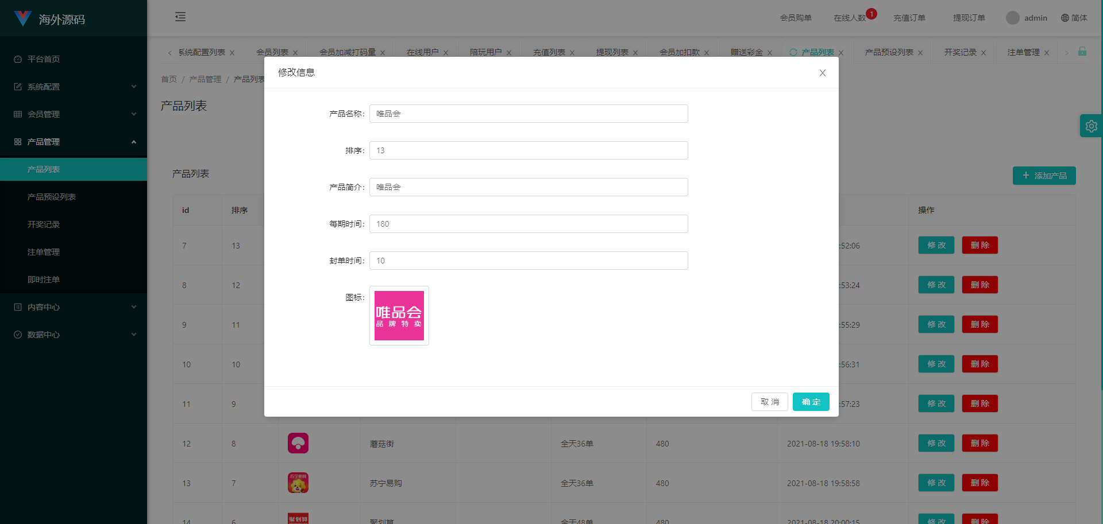Image resolution: width=1103 pixels, height=524 pixels.
Task: Click the refresh icon on 产品列表 tab
Action: [793, 52]
